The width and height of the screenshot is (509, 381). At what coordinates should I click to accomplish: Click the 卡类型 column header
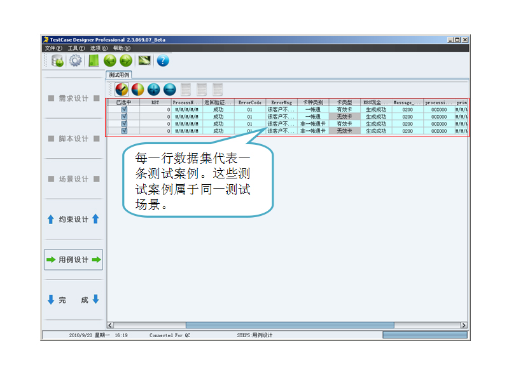coord(344,102)
